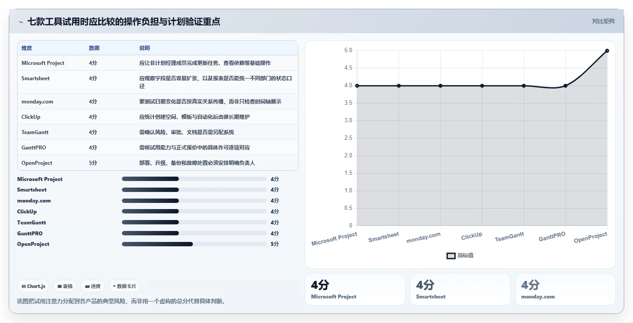Image resolution: width=633 pixels, height=323 pixels.
Task: Click the ClickUp progress bar
Action: tap(194, 212)
